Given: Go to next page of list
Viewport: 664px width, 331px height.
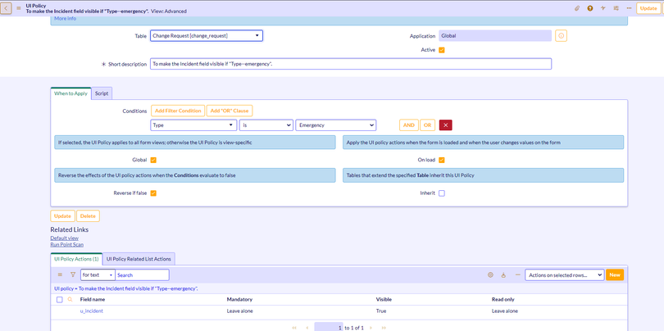Looking at the screenshot, I should [371, 328].
